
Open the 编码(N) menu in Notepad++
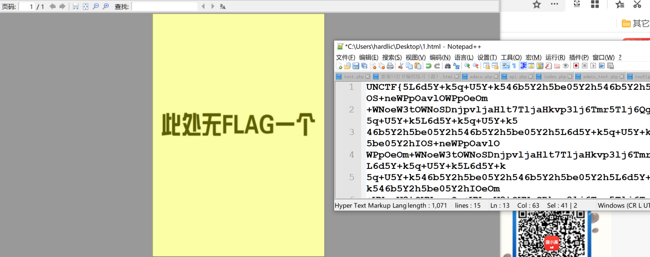pyautogui.click(x=440, y=57)
